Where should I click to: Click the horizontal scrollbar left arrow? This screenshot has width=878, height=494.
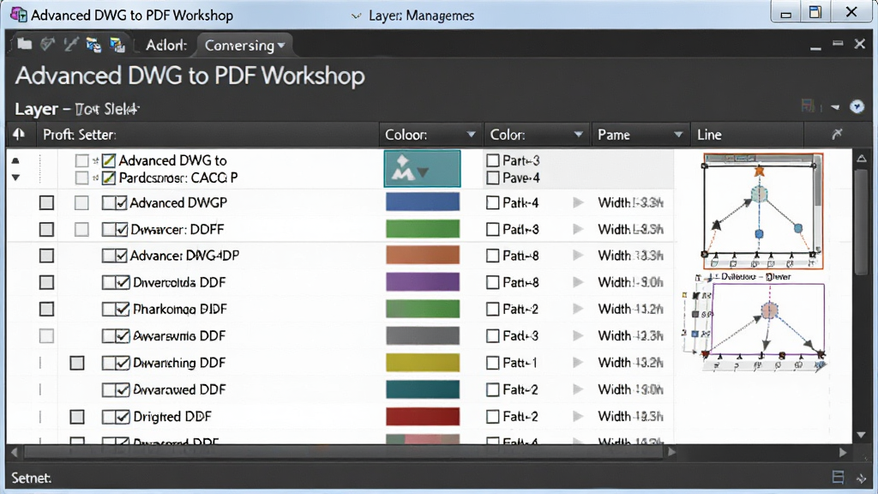(14, 452)
